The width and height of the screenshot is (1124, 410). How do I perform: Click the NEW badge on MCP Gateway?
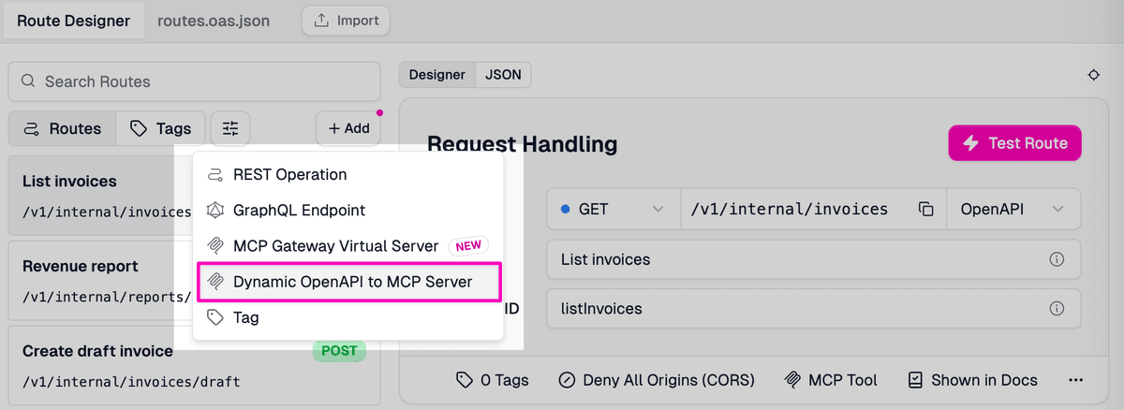point(468,246)
